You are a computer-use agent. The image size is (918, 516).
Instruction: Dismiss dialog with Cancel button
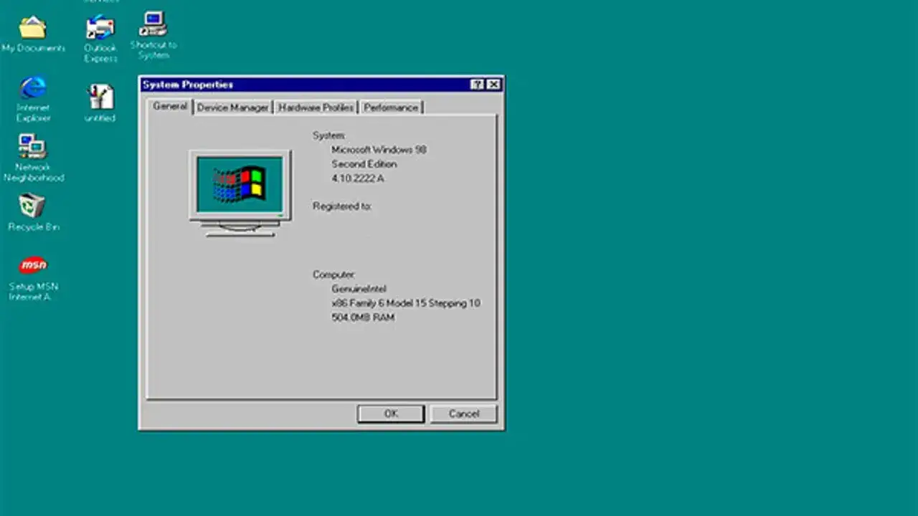tap(463, 414)
